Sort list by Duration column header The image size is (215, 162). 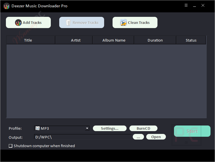coord(155,40)
